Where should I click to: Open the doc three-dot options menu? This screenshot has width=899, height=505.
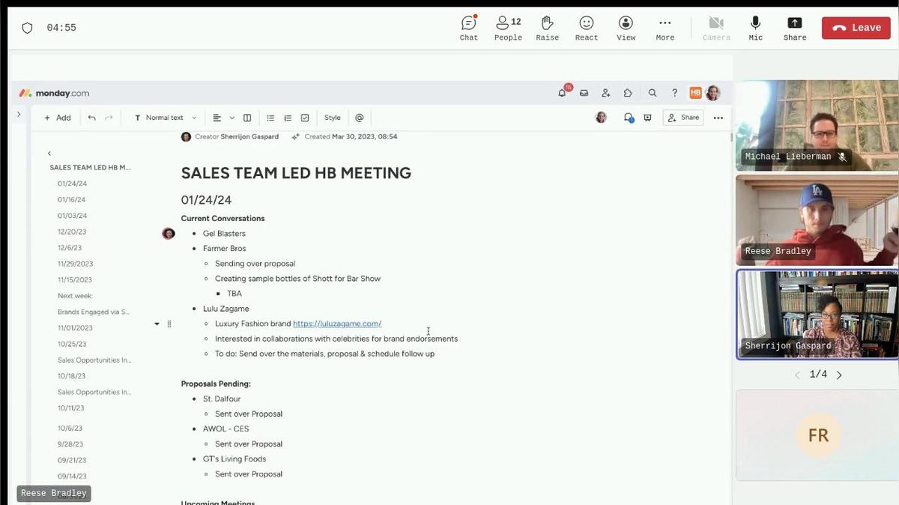pos(718,118)
